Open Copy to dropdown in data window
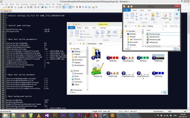 [x=102, y=34]
